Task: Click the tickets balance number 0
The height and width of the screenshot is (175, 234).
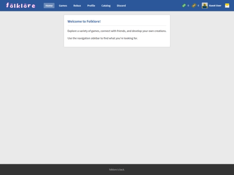Action: [x=198, y=6]
